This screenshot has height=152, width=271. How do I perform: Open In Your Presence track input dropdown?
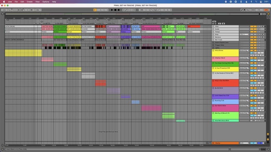[x=244, y=68]
